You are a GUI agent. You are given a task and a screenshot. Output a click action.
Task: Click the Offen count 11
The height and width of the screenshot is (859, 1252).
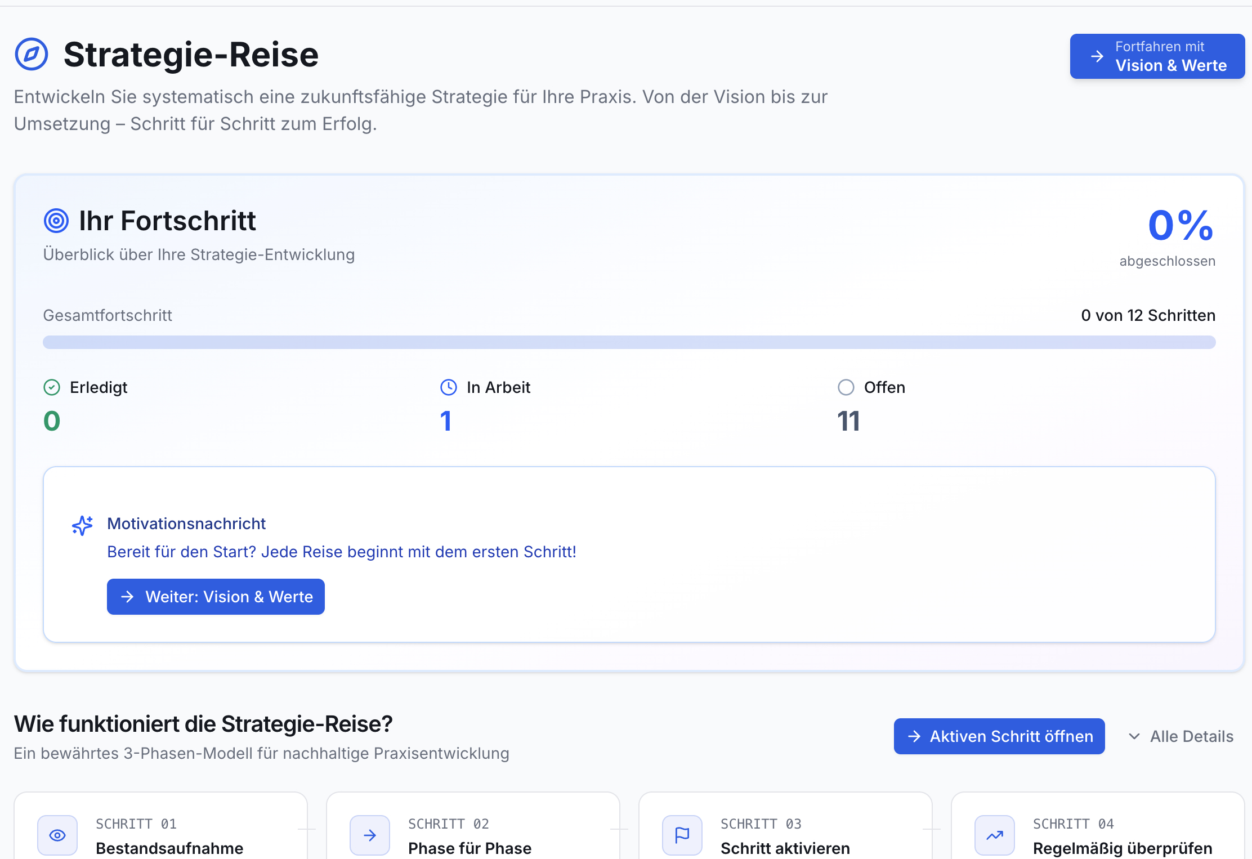click(x=848, y=421)
